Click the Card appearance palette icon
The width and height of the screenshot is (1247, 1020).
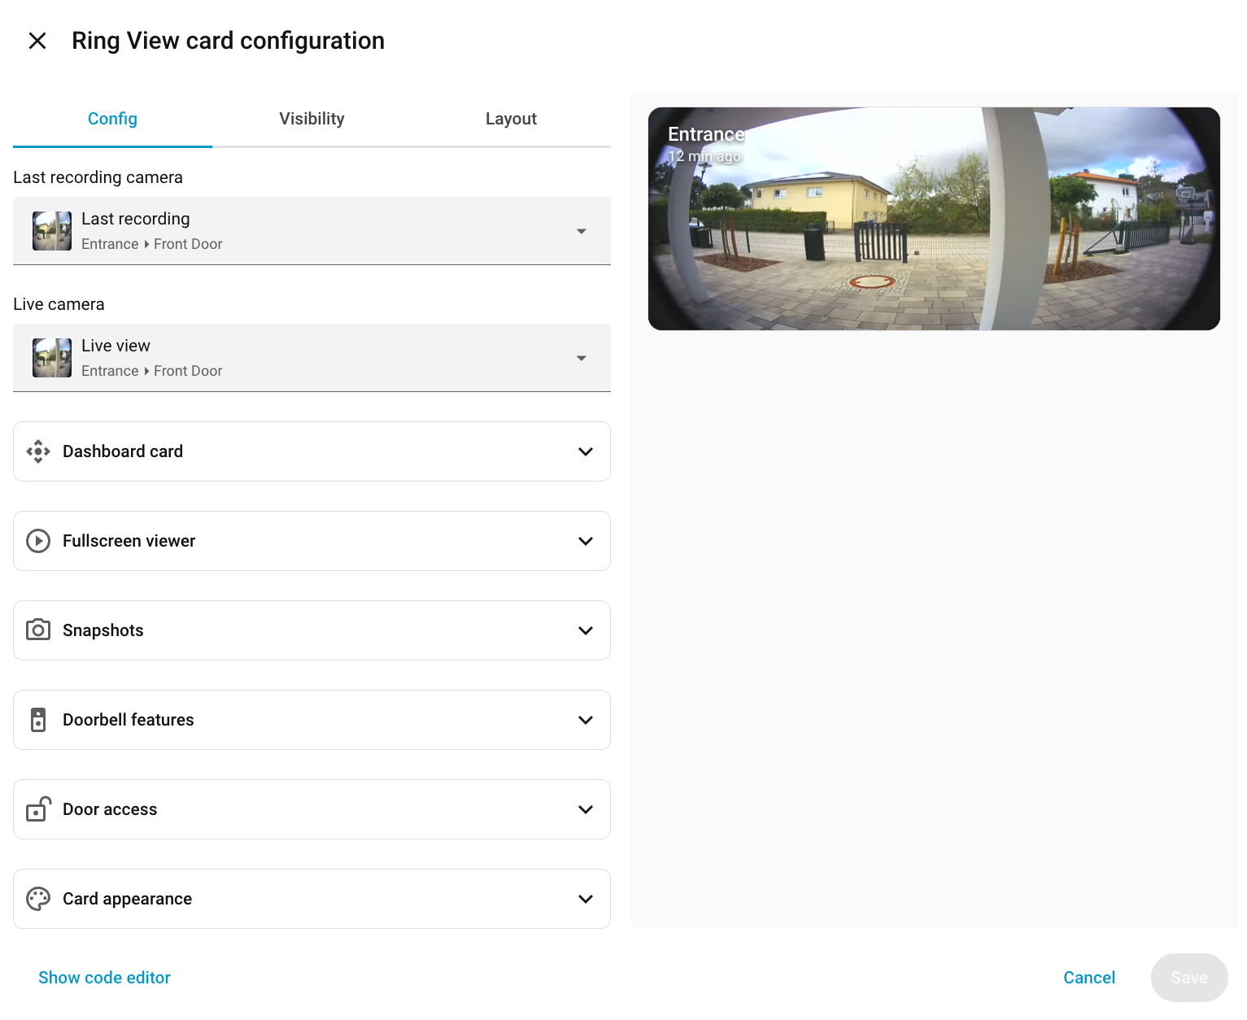click(x=38, y=899)
